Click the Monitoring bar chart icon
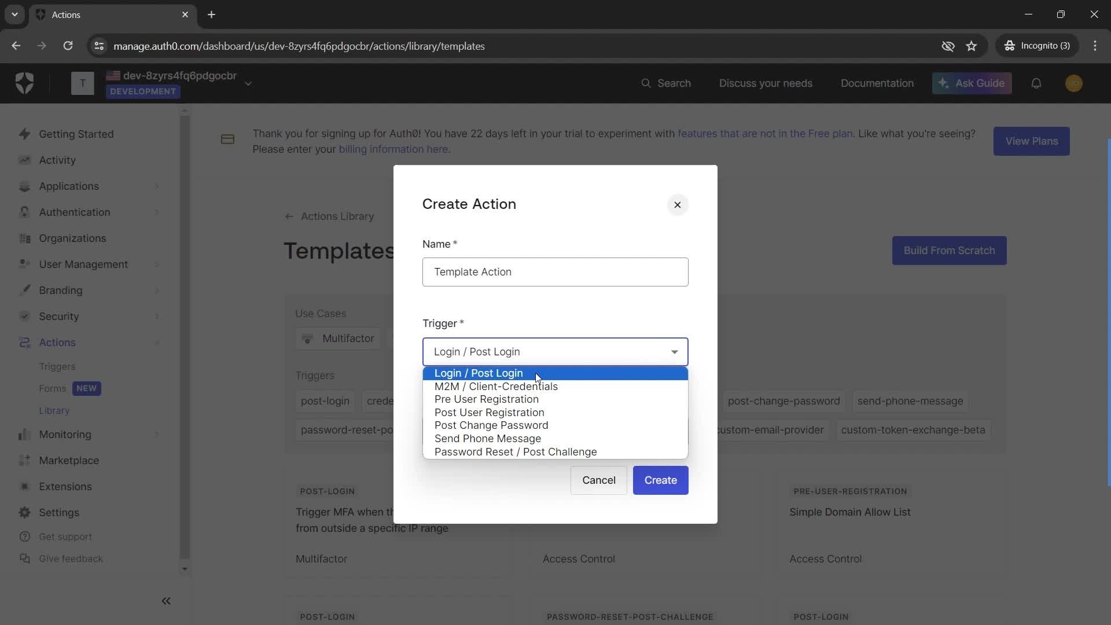1111x625 pixels. [x=24, y=435]
